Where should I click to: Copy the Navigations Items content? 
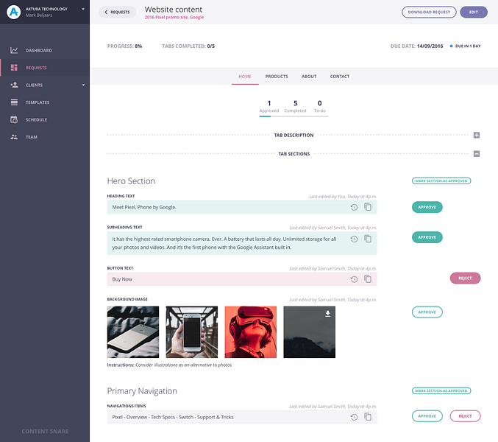368,416
